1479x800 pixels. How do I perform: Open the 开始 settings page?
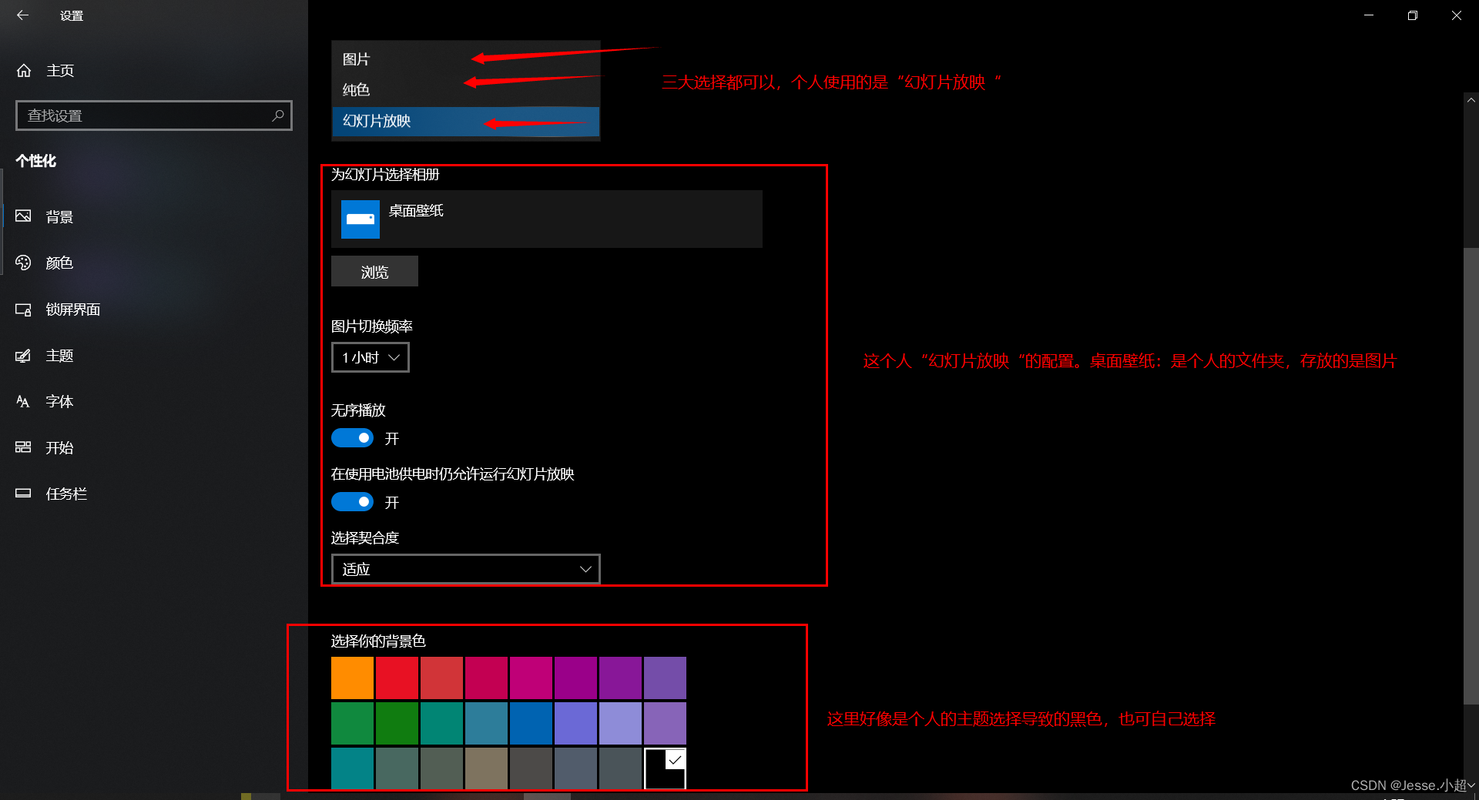154,447
